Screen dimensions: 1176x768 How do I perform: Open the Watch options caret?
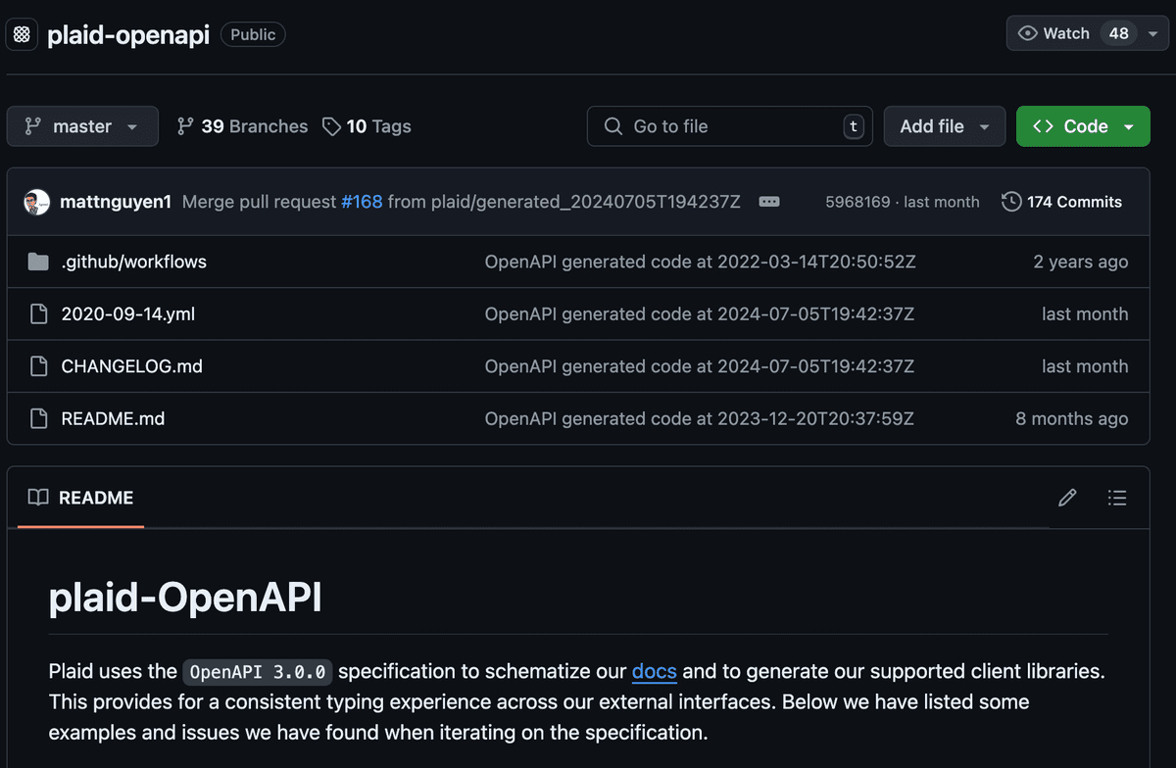click(1153, 32)
